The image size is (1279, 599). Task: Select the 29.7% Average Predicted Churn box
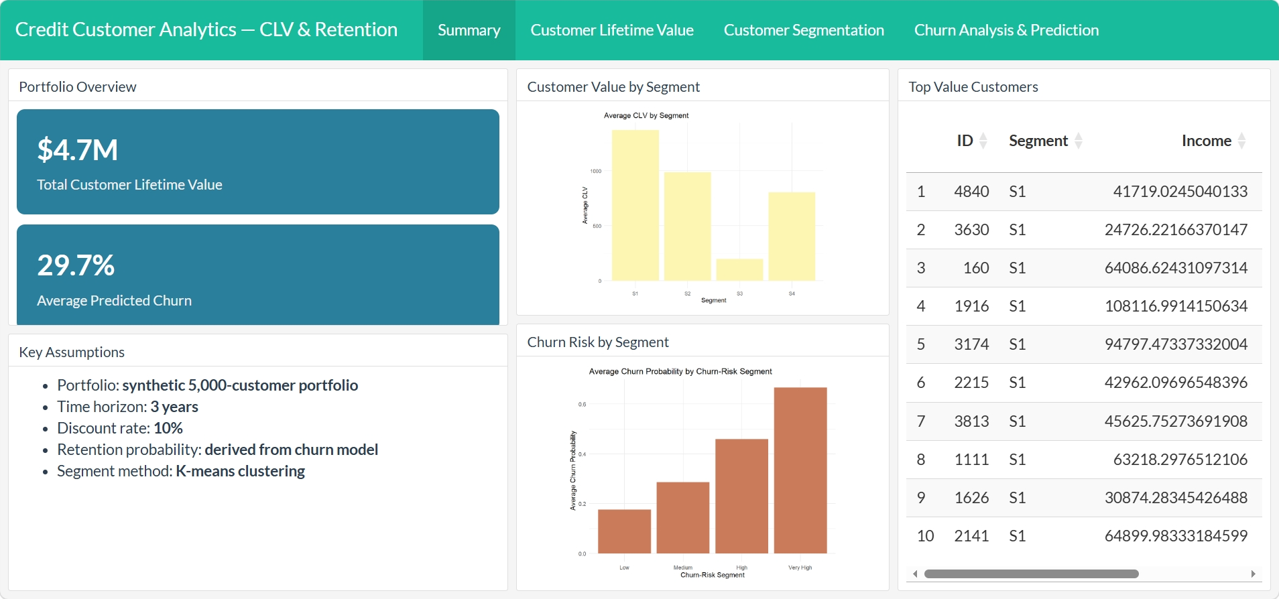pyautogui.click(x=258, y=275)
